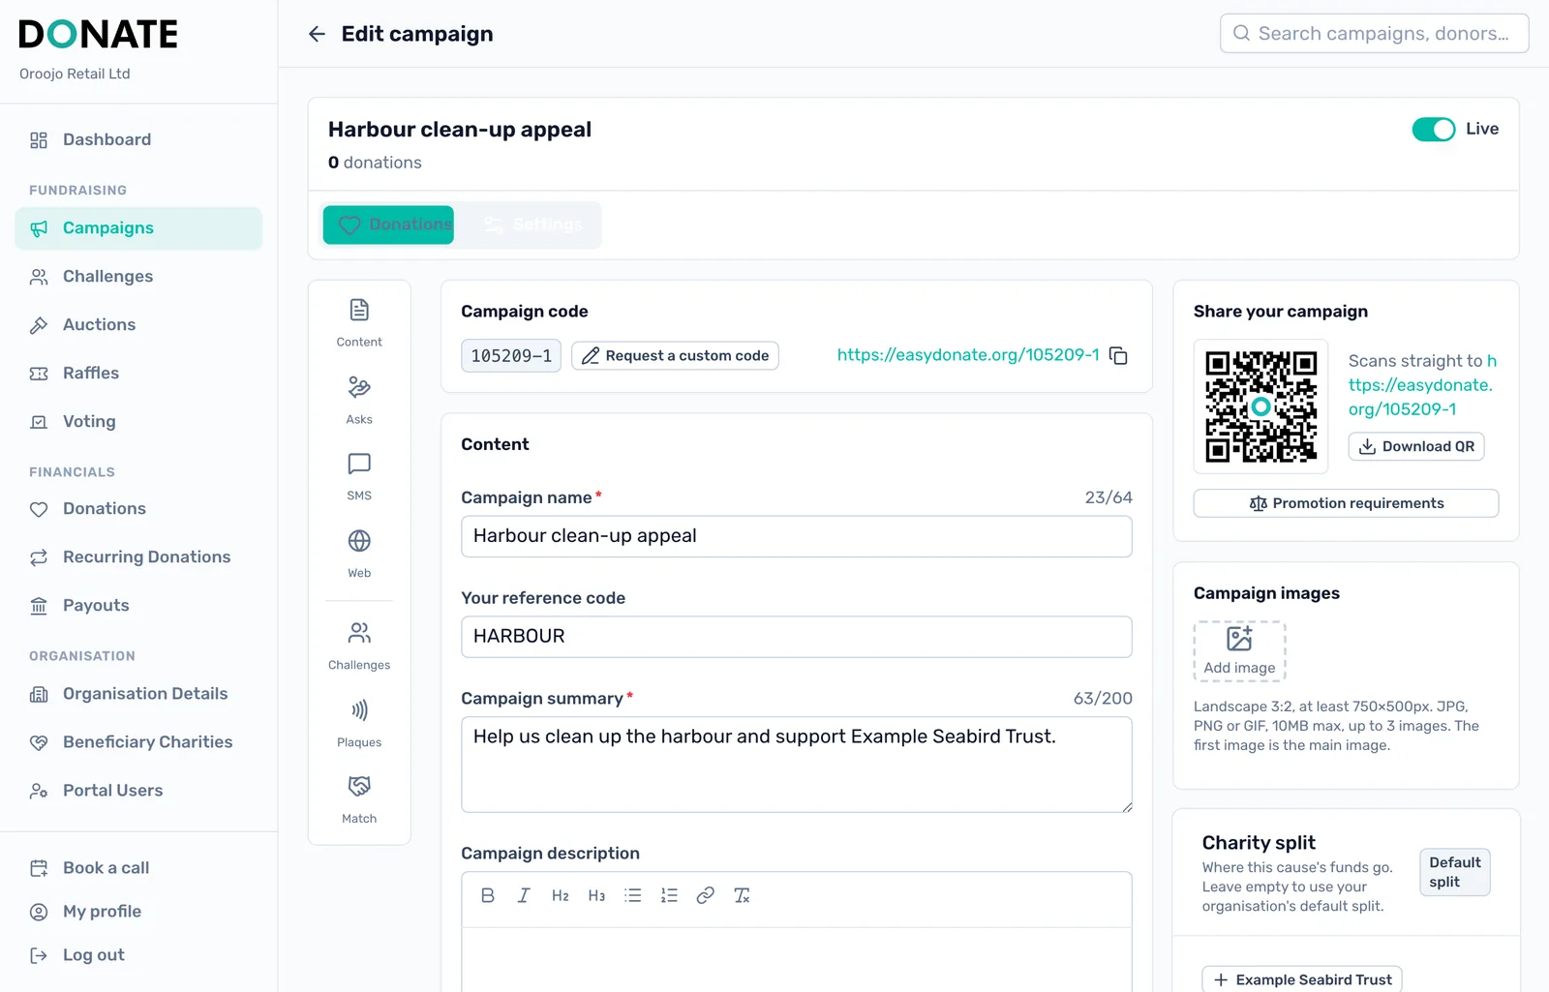Click the 105209-1 campaign code badge
Image resolution: width=1549 pixels, height=992 pixels.
point(511,356)
